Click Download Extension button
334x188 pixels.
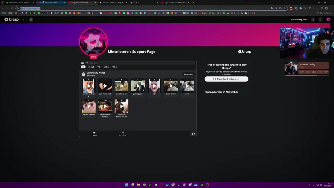(x=226, y=79)
